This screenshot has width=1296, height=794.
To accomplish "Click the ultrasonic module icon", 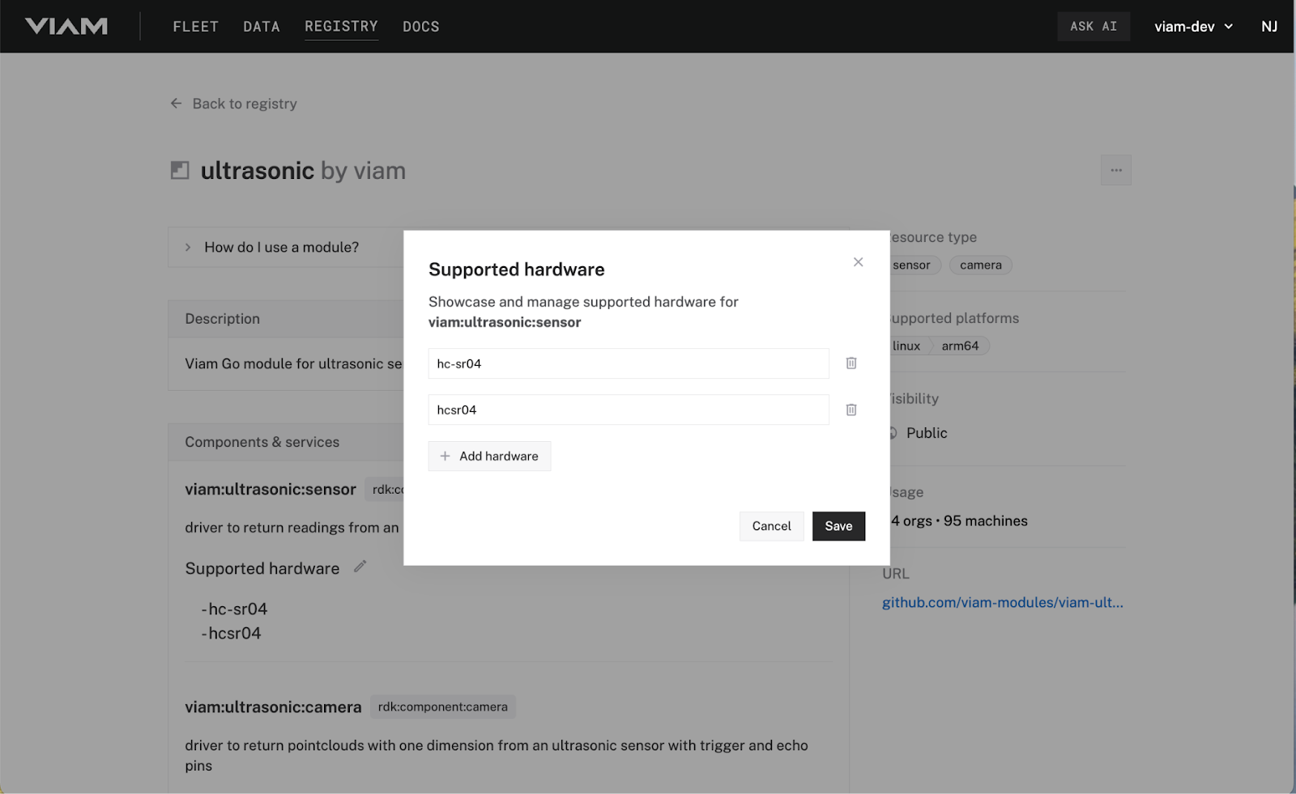I will [180, 170].
